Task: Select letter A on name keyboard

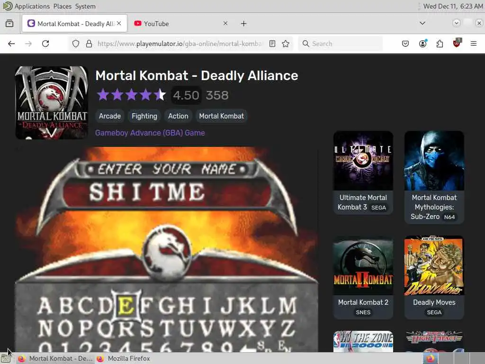Action: 45,306
